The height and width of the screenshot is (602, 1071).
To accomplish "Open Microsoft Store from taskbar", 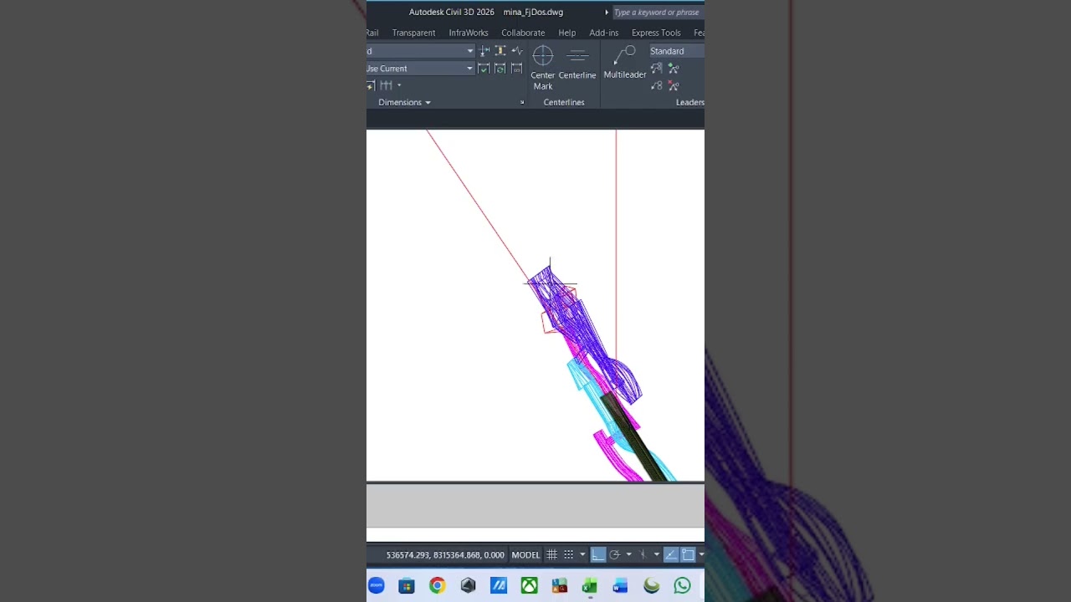I will tap(407, 586).
